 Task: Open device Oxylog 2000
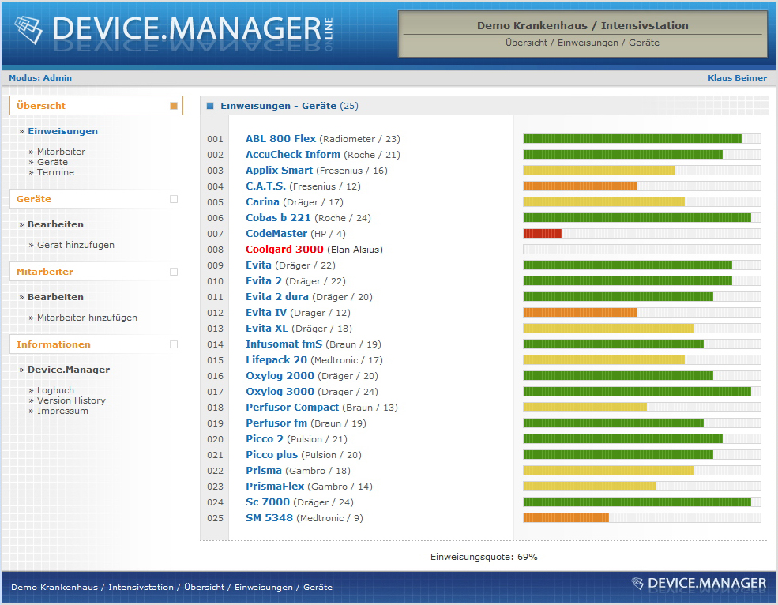coord(280,376)
